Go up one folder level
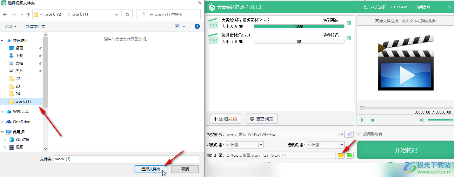The image size is (454, 177). [x=28, y=14]
